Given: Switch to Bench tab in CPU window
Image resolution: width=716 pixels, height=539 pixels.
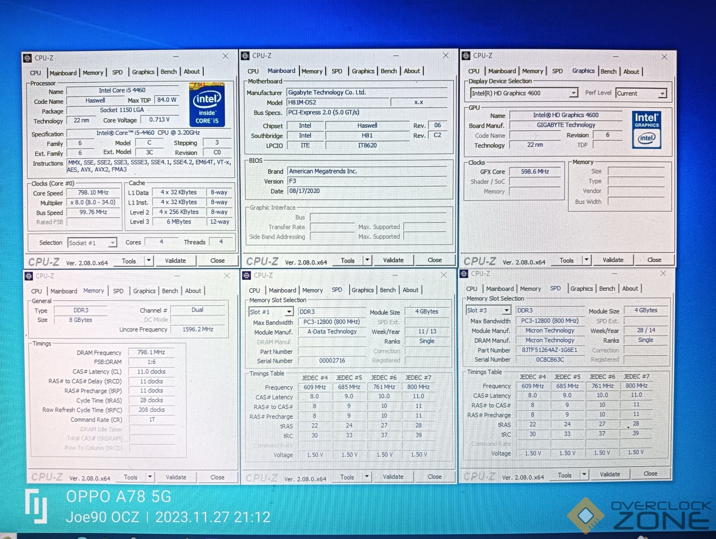Looking at the screenshot, I should [x=168, y=72].
